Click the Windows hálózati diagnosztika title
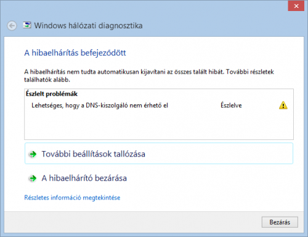The height and width of the screenshot is (237, 308). (x=88, y=26)
